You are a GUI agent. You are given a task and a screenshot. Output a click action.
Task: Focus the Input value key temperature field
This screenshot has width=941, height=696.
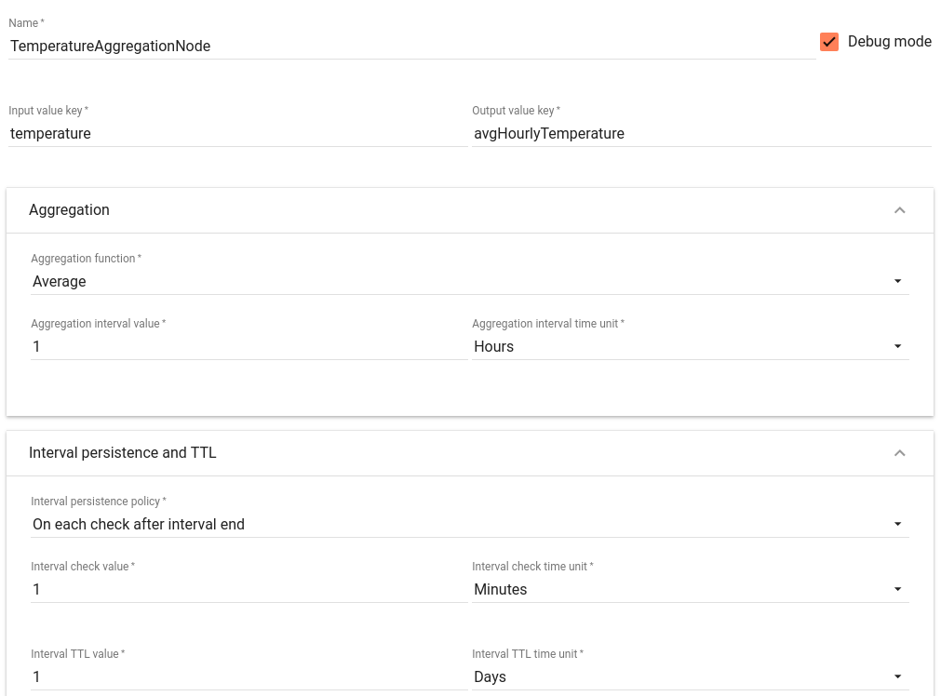tap(237, 134)
